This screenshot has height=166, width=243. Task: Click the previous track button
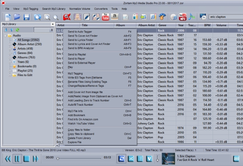pyautogui.click(x=8, y=159)
